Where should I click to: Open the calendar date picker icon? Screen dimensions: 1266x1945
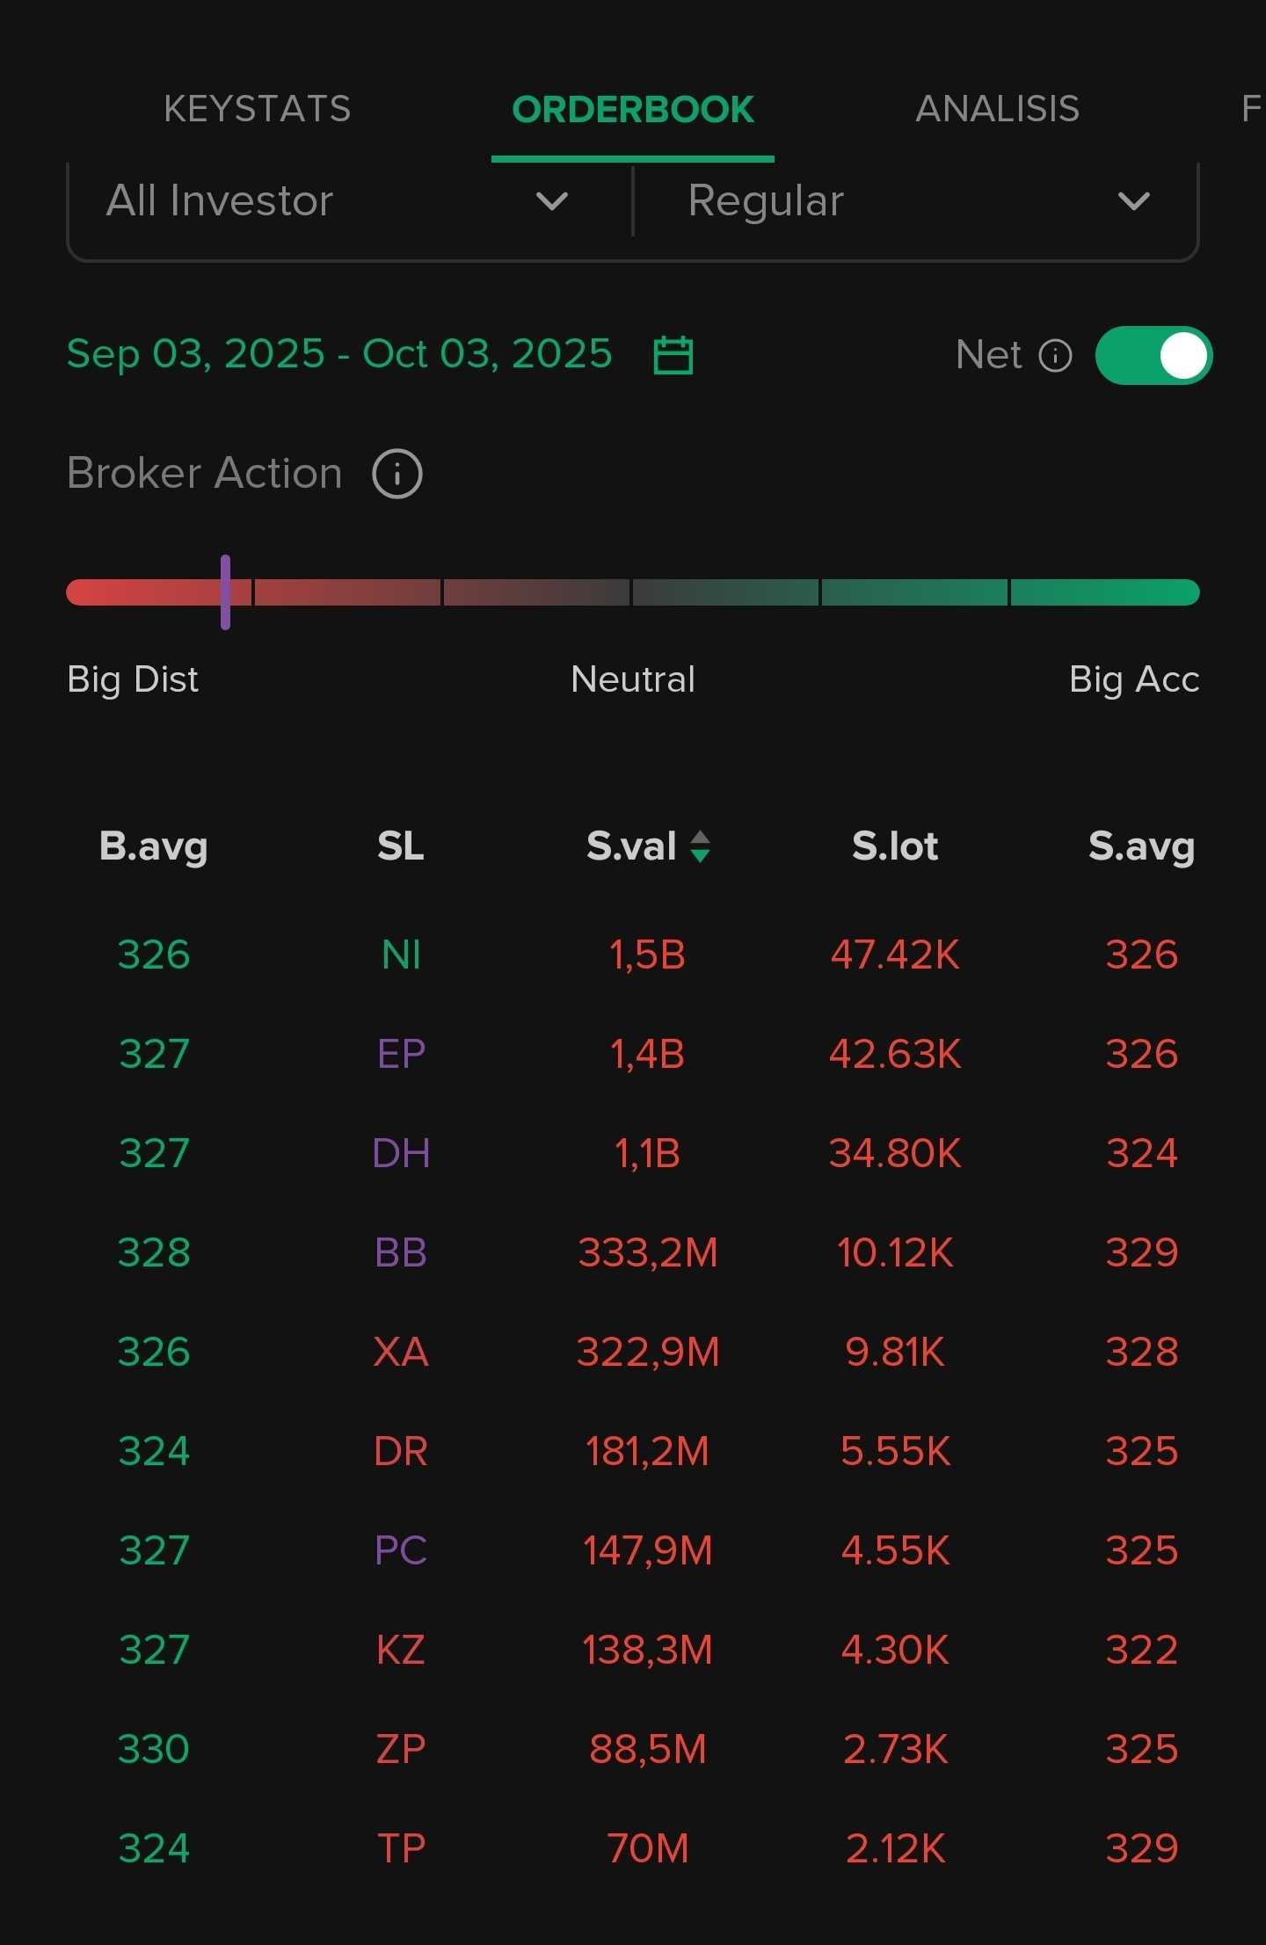click(x=673, y=355)
